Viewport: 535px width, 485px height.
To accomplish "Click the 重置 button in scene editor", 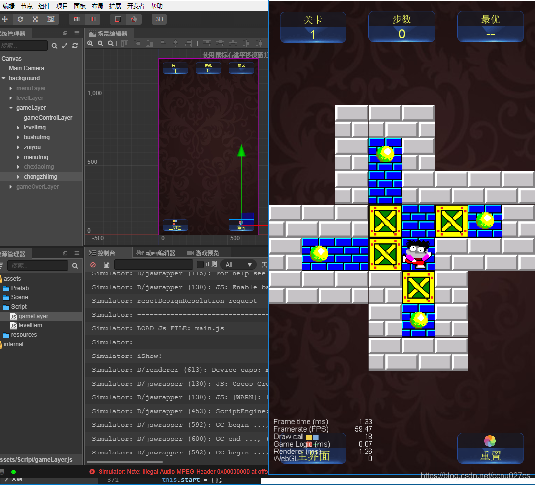I will click(x=241, y=225).
